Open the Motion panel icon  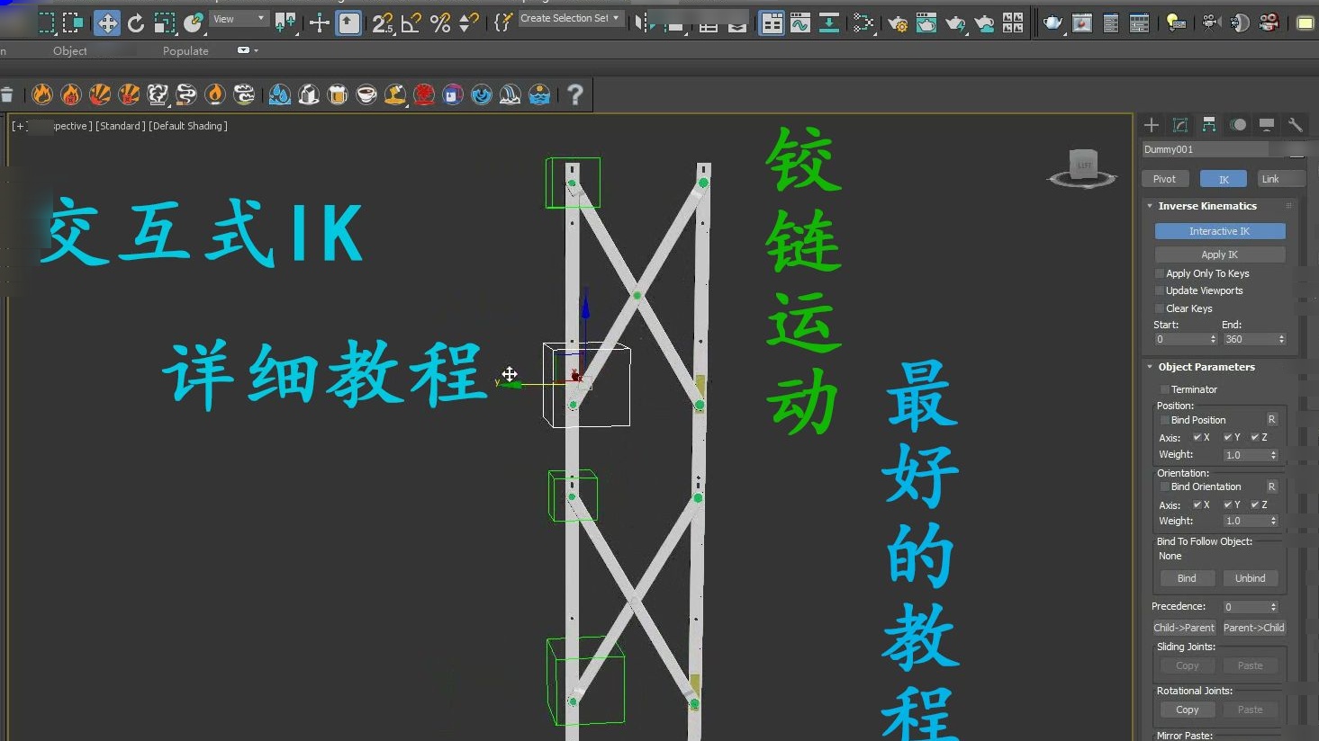(x=1238, y=125)
